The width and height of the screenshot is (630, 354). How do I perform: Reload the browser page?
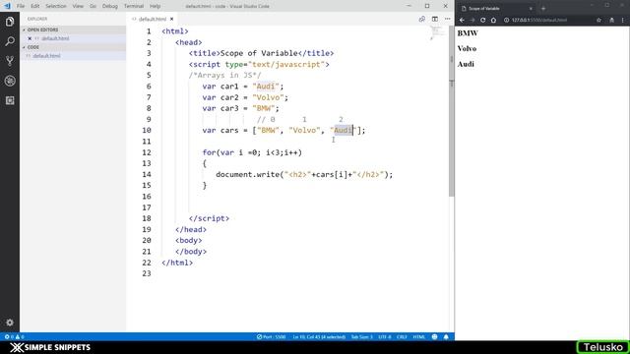[483, 20]
